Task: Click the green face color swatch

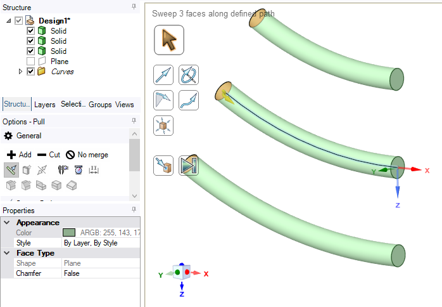Action: (69, 233)
